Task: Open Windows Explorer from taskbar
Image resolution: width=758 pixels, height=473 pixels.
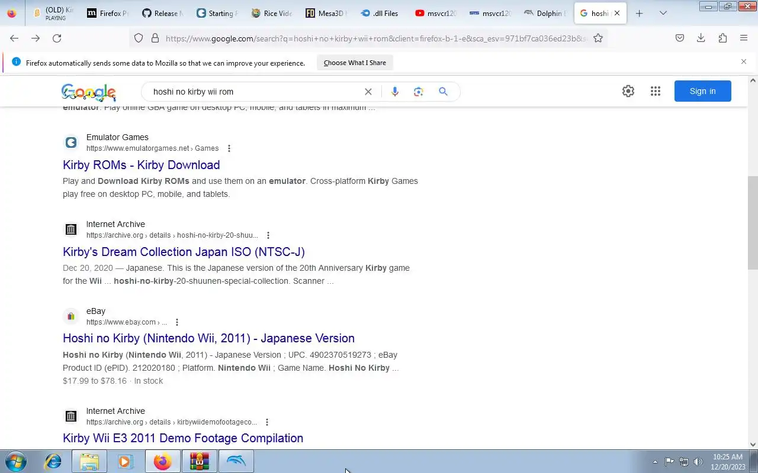Action: click(x=89, y=461)
